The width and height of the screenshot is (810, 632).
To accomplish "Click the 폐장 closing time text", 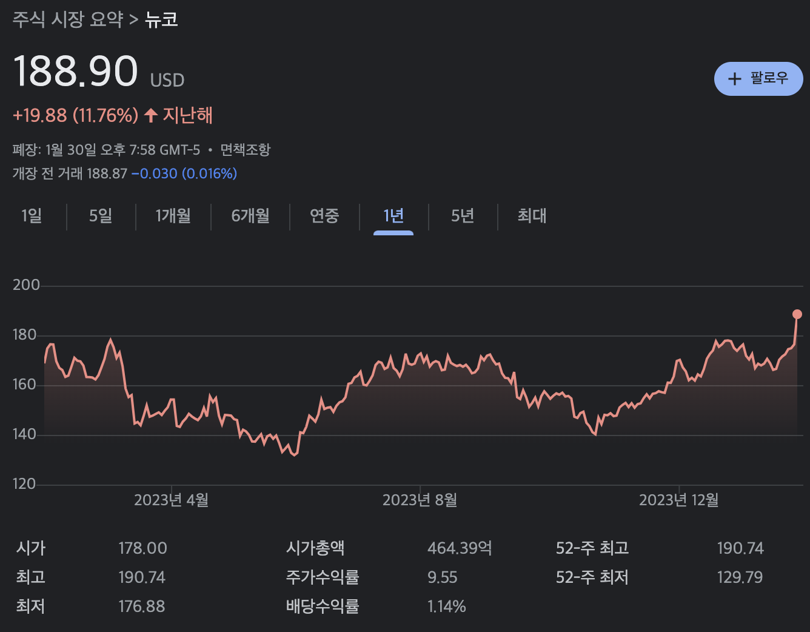I will [x=106, y=149].
